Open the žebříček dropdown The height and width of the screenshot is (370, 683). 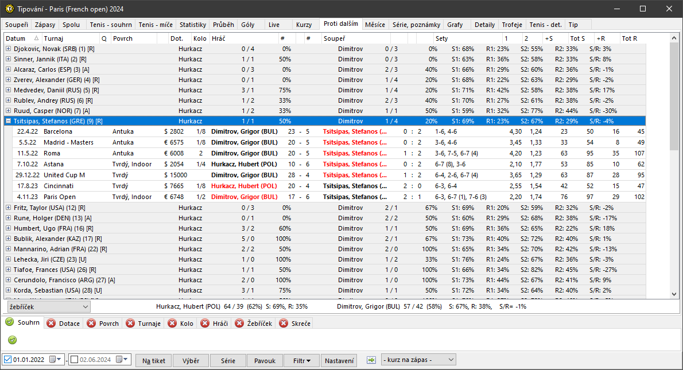click(48, 307)
